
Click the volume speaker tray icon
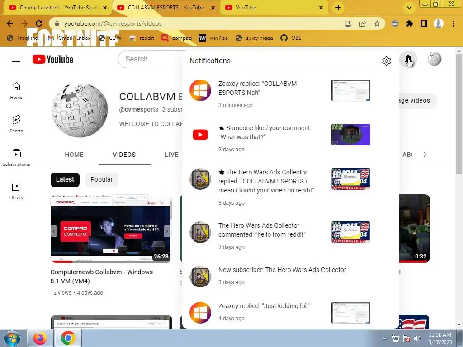point(417,338)
